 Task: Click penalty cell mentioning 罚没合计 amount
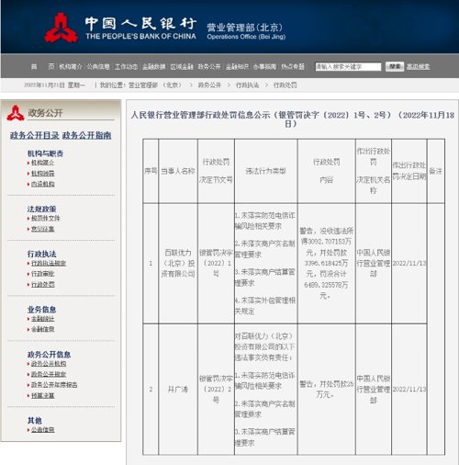[x=326, y=263]
